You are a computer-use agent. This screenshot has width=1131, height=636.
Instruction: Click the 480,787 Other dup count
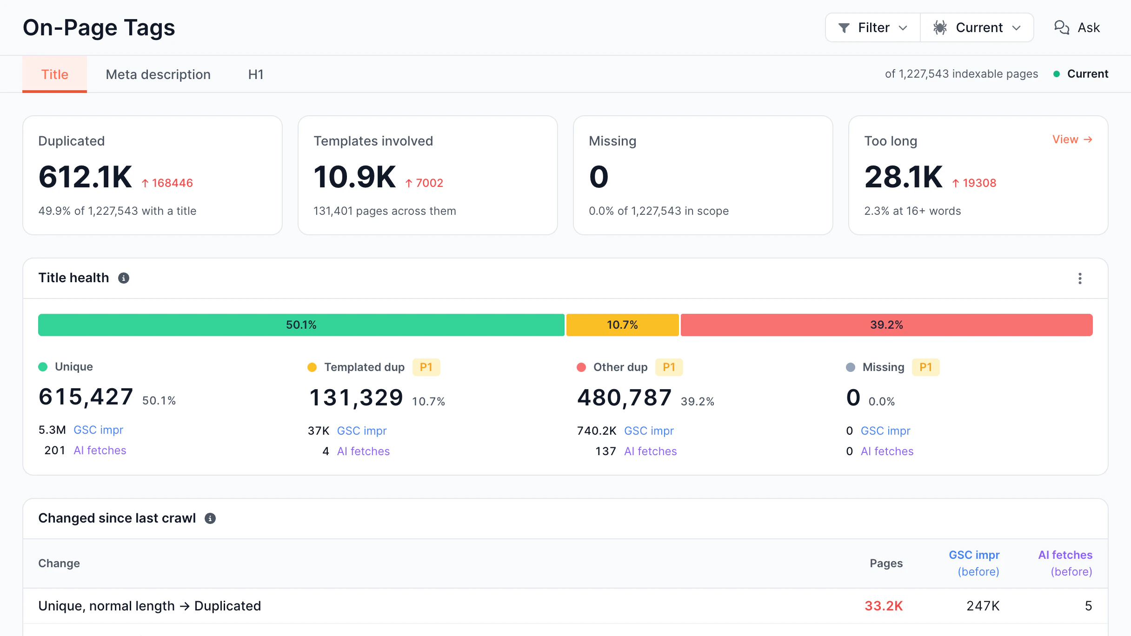point(625,398)
